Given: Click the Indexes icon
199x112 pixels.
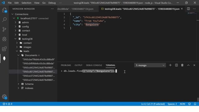Looking at the screenshot, I should 22,88.
